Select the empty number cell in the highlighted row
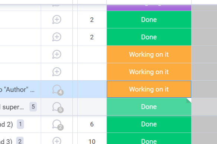The width and height of the screenshot is (217, 144). [92, 89]
